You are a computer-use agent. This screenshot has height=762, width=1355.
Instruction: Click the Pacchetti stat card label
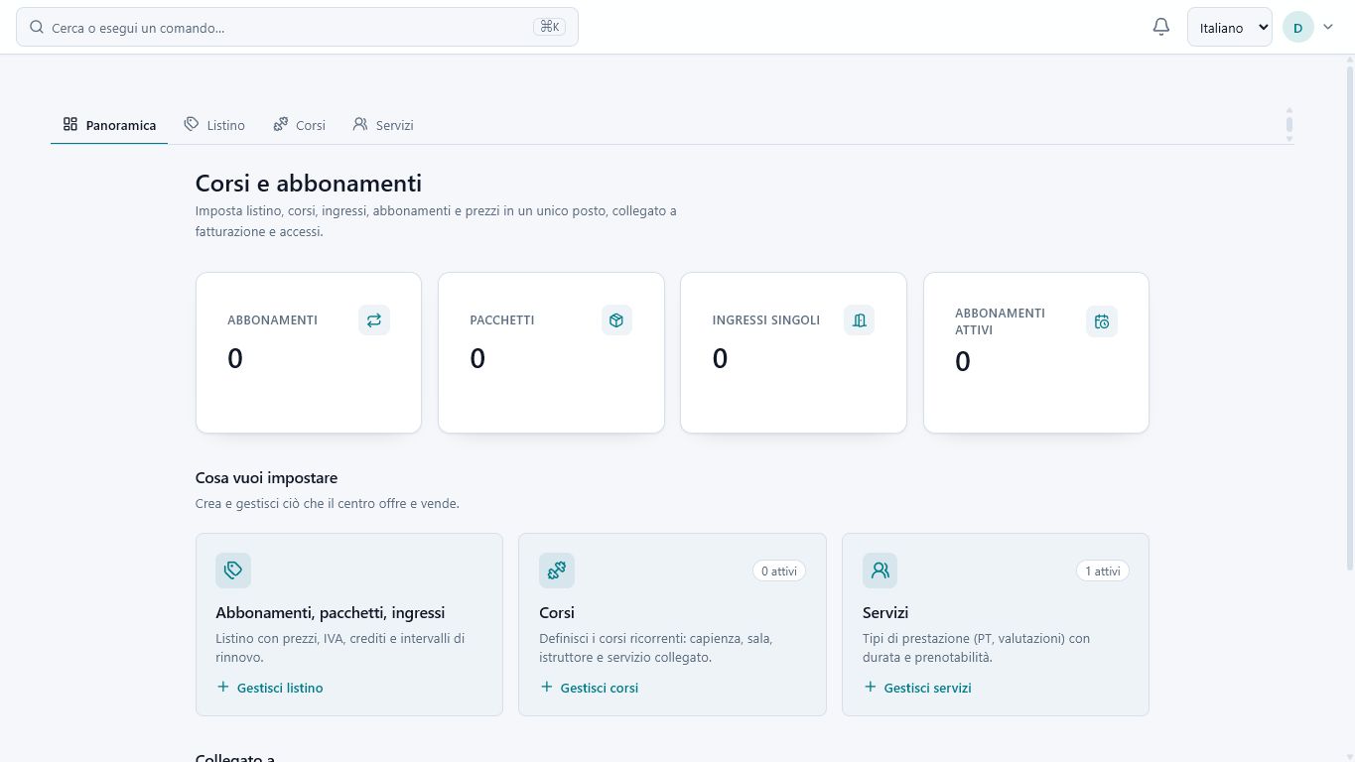point(502,320)
